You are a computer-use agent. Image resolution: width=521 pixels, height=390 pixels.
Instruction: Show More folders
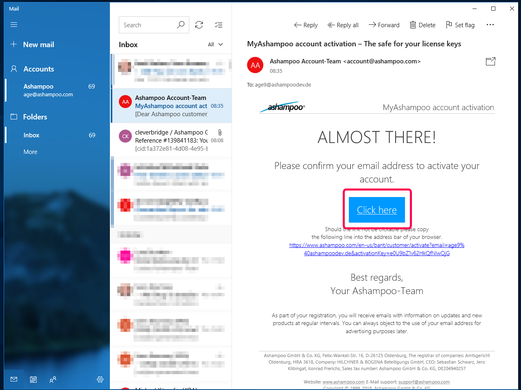pyautogui.click(x=31, y=152)
